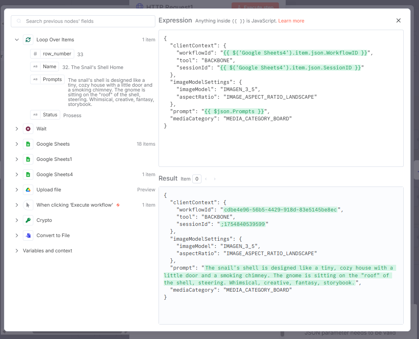Viewport: 419px width, 339px height.
Task: Click the Crypto node key icon
Action: pyautogui.click(x=28, y=220)
